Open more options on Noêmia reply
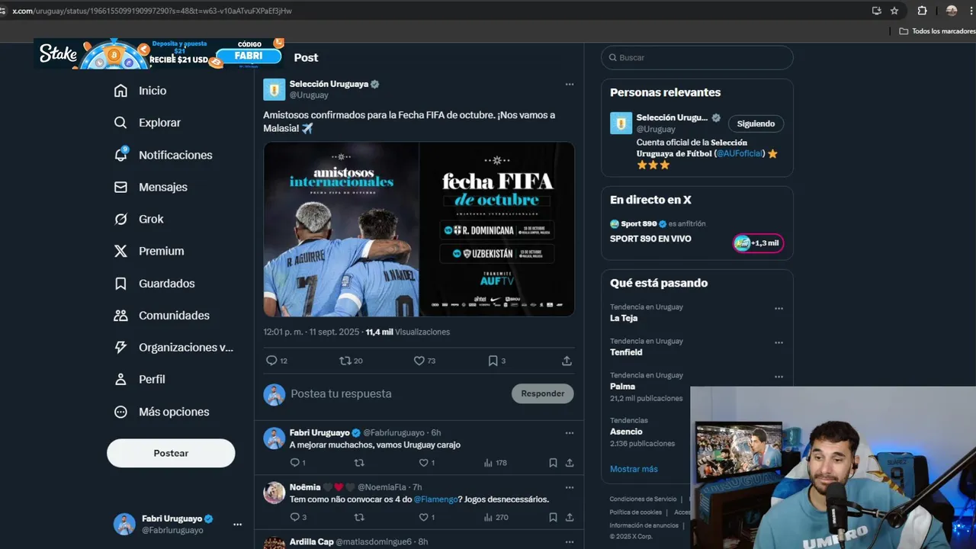This screenshot has height=549, width=976. (569, 487)
